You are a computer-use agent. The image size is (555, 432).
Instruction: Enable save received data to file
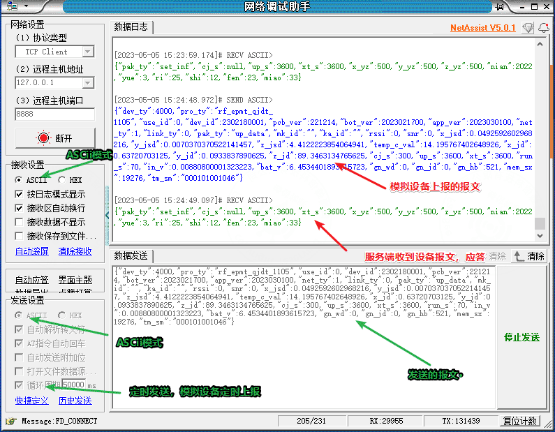point(19,236)
